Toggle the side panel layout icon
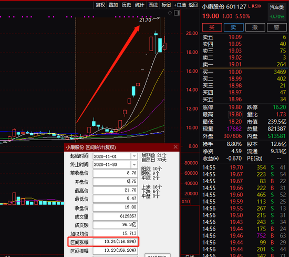Image resolution: width=289 pixels, height=257 pixels. pyautogui.click(x=177, y=13)
